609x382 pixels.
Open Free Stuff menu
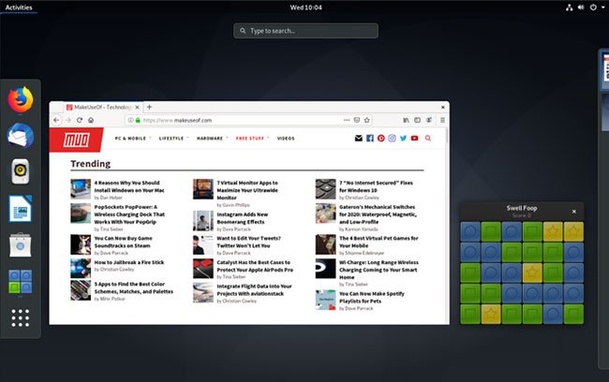coord(250,139)
